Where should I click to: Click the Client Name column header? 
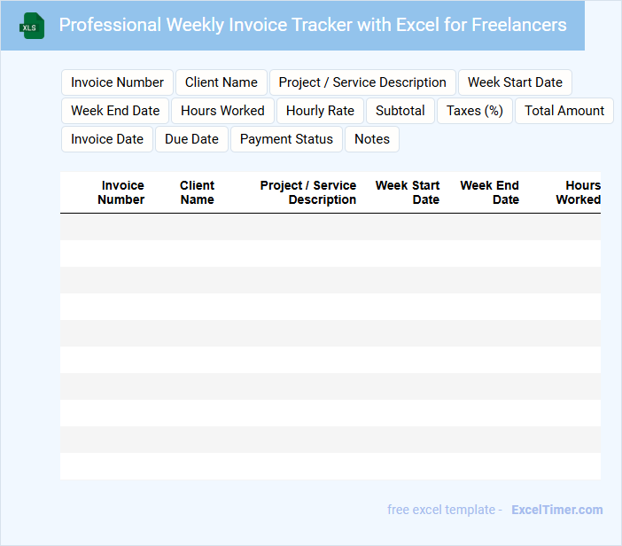click(198, 192)
